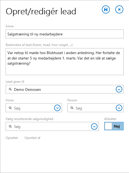Click the search magnifier icon in Person field
129x173 pixels.
pos(72,108)
